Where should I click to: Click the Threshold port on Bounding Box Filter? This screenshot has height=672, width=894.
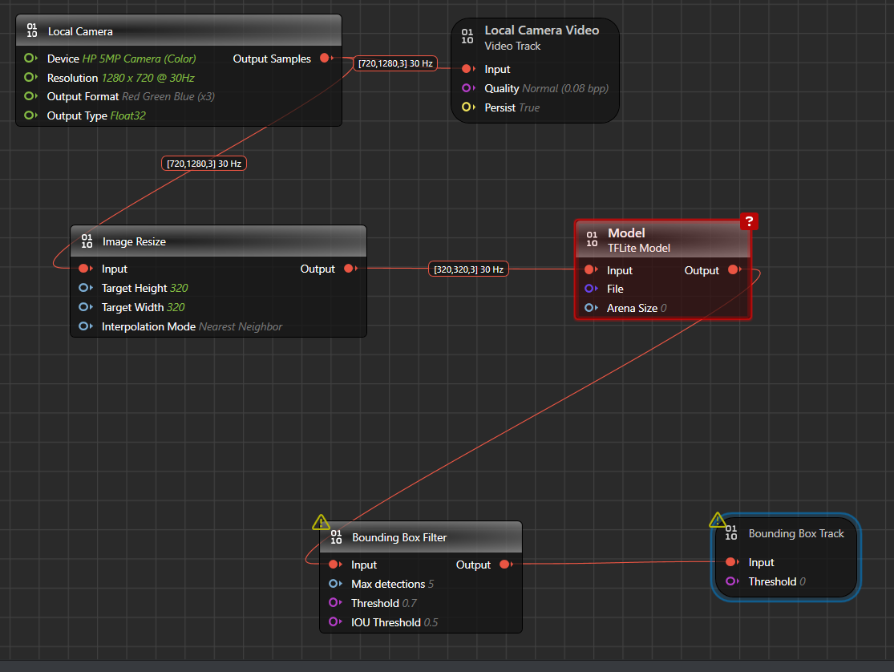pos(334,603)
